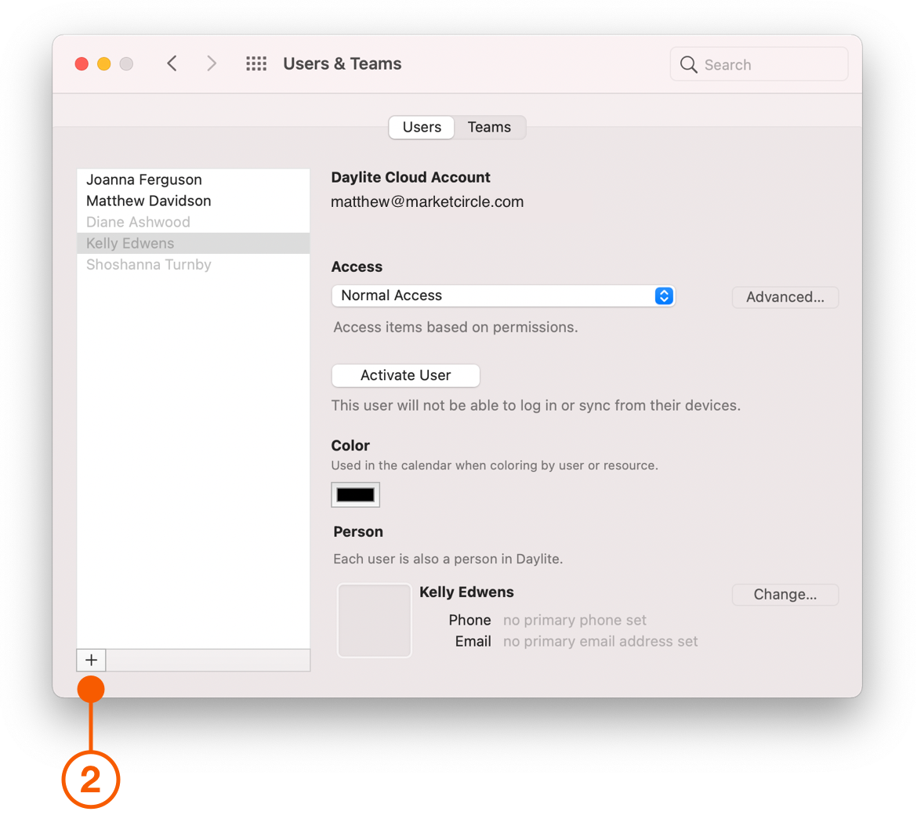Open the user color swatch picker

click(355, 494)
